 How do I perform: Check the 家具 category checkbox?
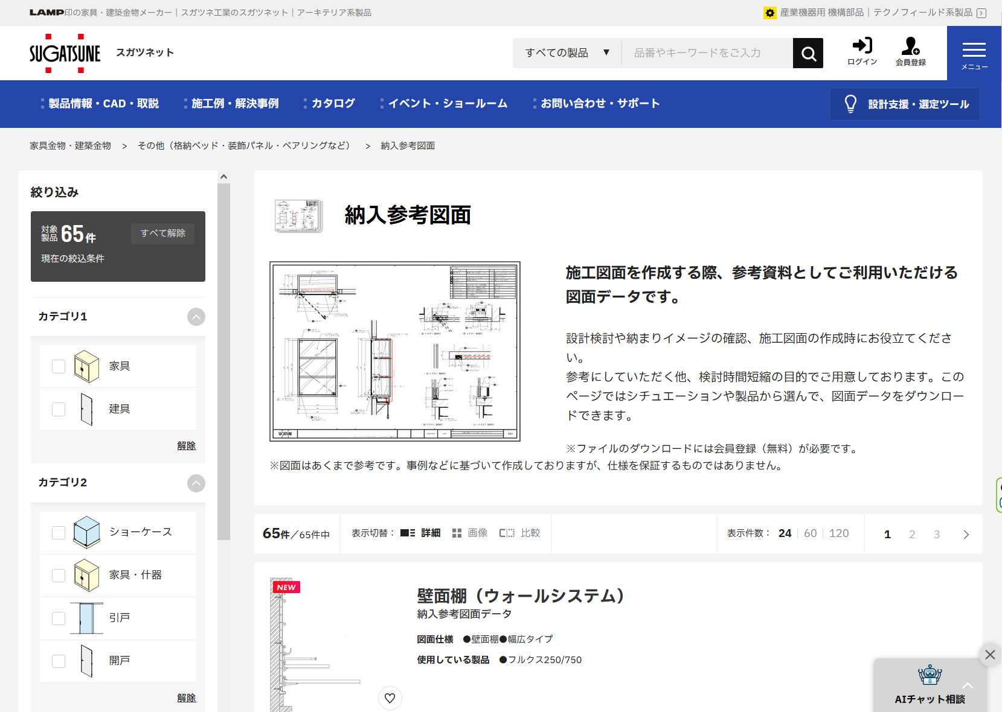click(x=59, y=366)
